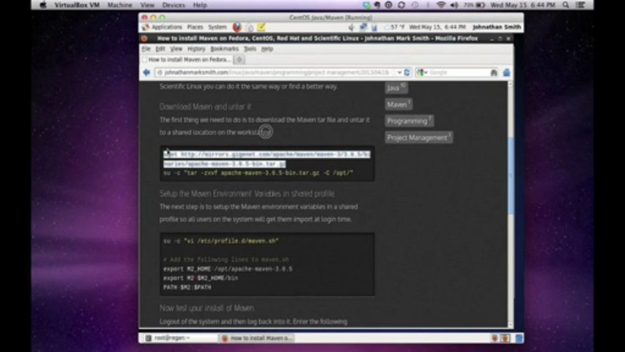Click the trash icon in bottom panel

[518, 338]
